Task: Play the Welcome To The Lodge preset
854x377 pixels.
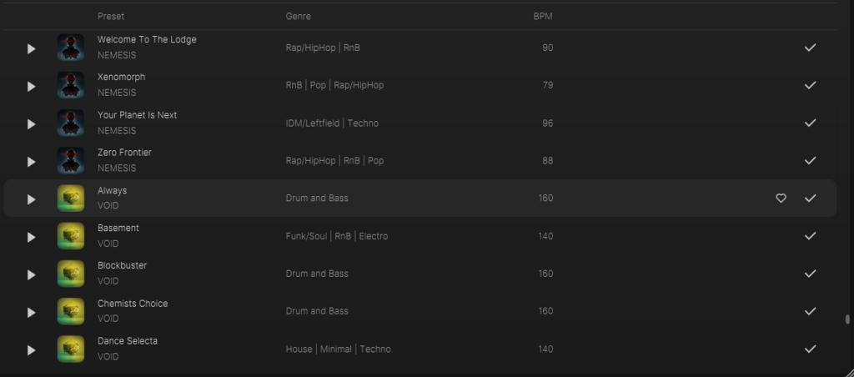Action: [31, 49]
